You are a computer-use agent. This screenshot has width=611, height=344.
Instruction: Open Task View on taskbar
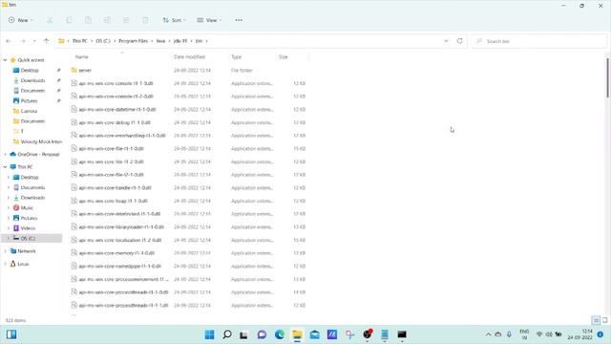(x=244, y=334)
